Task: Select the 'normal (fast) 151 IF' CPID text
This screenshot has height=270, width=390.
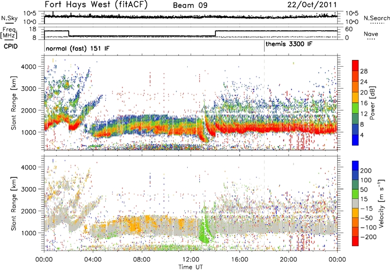Action: point(78,48)
